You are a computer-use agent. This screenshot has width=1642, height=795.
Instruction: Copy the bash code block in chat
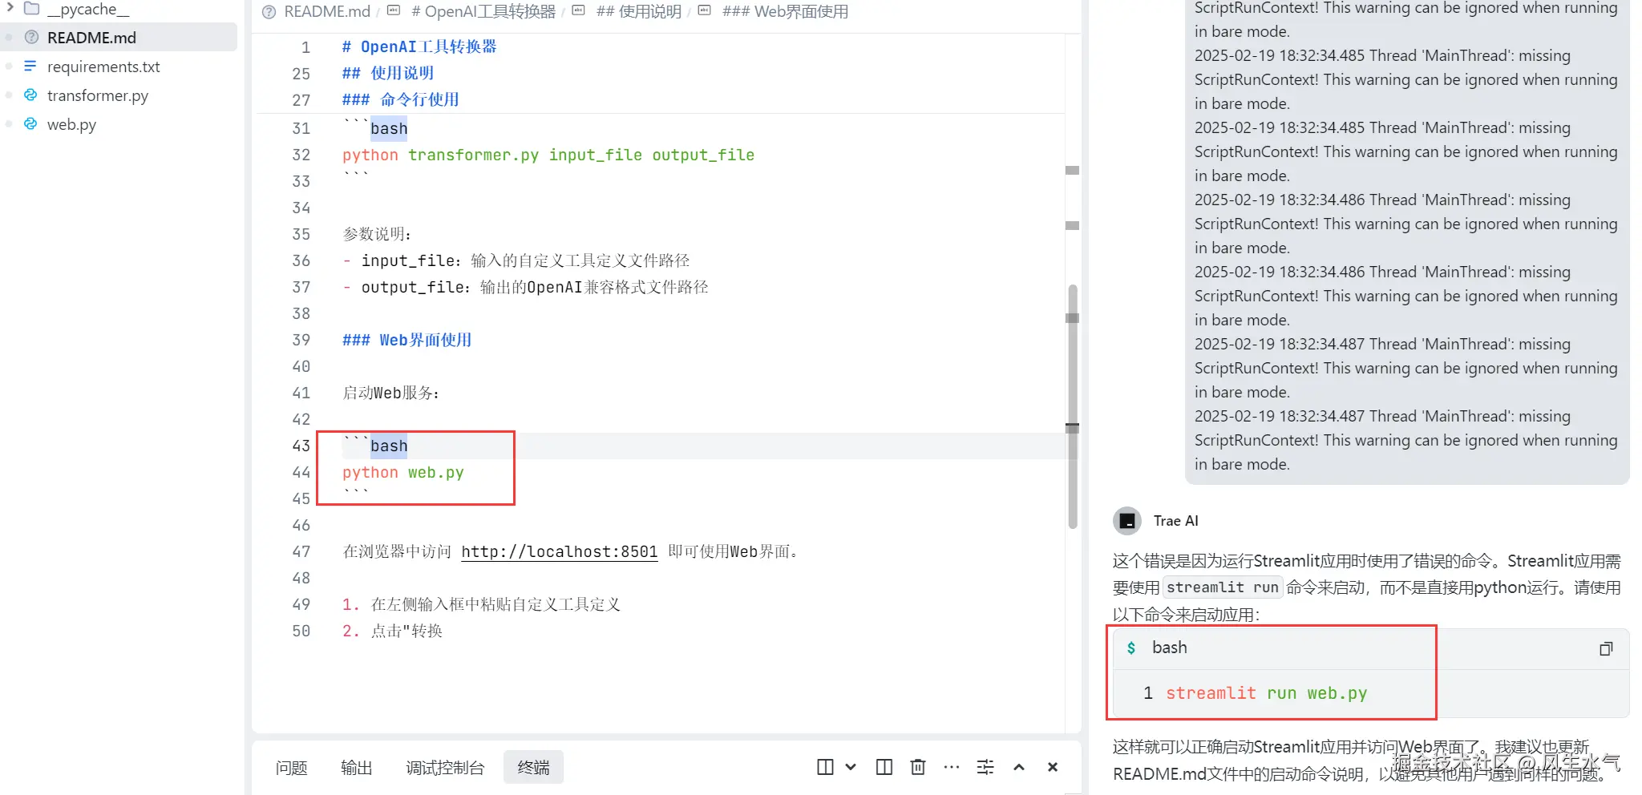click(1606, 648)
